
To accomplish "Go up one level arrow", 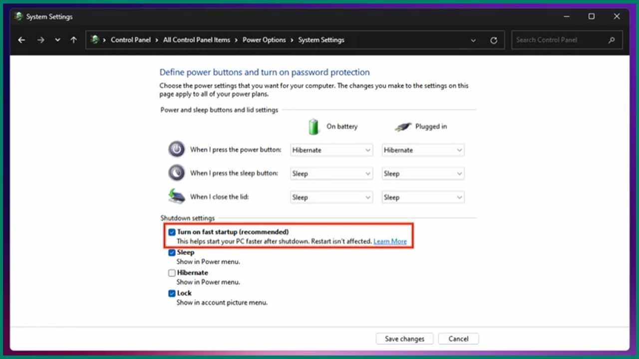I will (74, 40).
